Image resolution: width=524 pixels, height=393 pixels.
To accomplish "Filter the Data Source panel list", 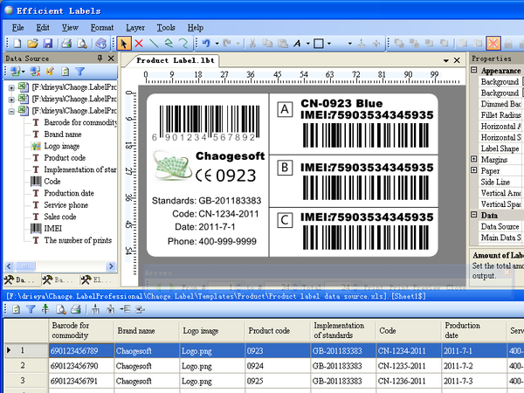I will point(79,72).
